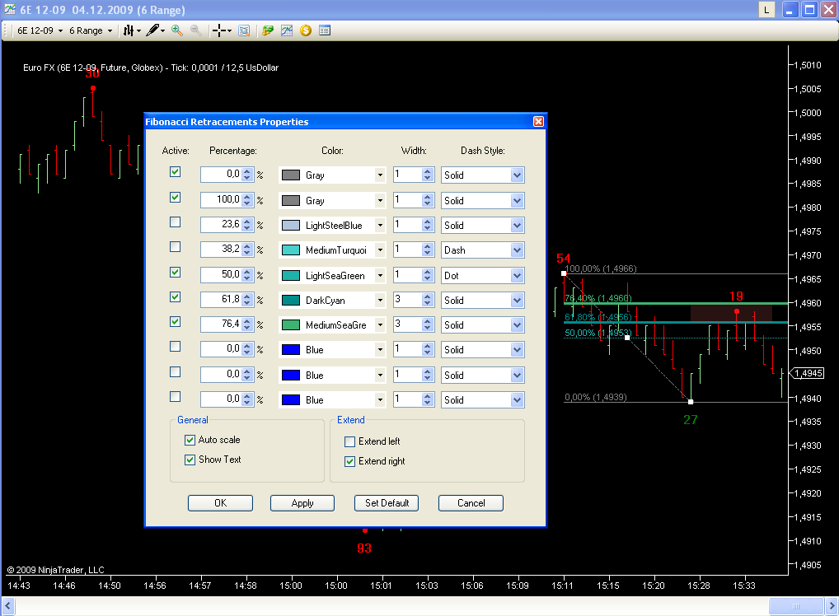Open the chart properties table icon
839x616 pixels.
[x=325, y=30]
